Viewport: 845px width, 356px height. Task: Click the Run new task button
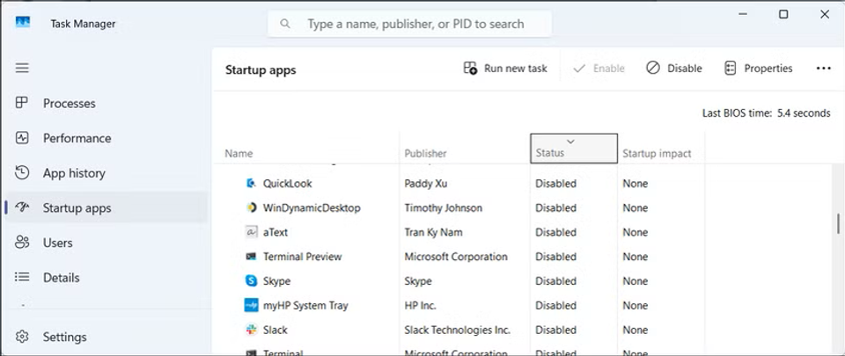tap(505, 69)
